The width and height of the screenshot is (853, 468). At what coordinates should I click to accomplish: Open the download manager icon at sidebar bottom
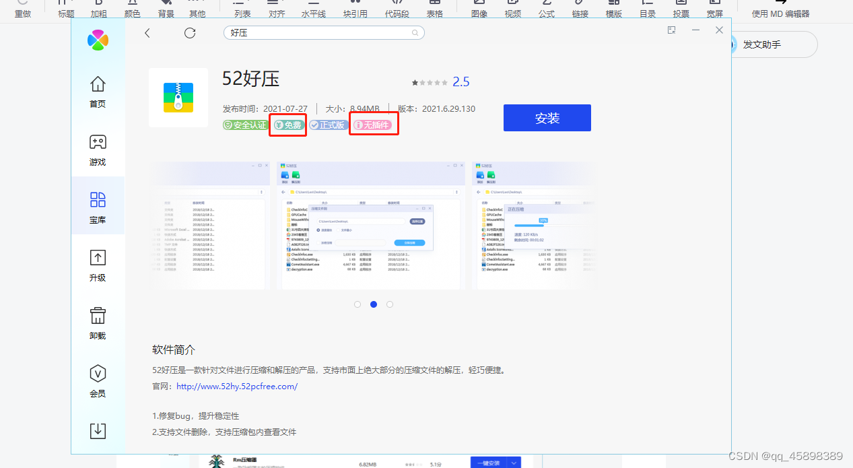pyautogui.click(x=98, y=430)
